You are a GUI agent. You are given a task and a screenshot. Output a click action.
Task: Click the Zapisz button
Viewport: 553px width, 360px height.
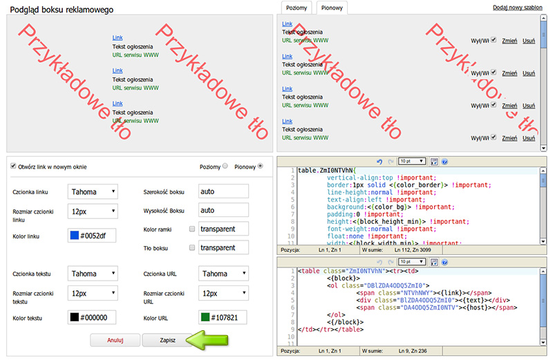[x=167, y=341]
